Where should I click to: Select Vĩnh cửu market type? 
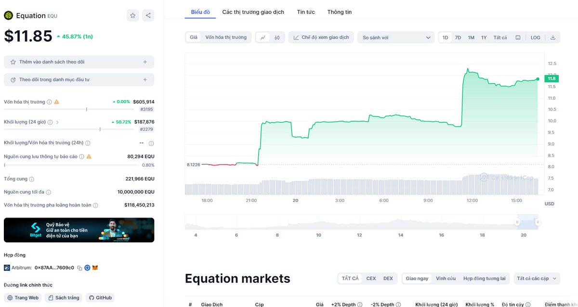click(446, 278)
